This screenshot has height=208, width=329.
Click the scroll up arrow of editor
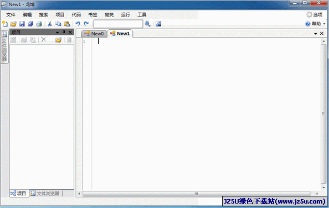(x=323, y=41)
